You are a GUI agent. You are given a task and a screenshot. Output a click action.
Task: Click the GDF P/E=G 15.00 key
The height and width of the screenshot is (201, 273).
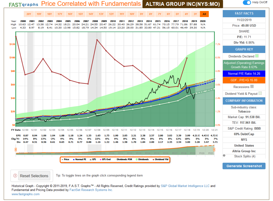244,80
